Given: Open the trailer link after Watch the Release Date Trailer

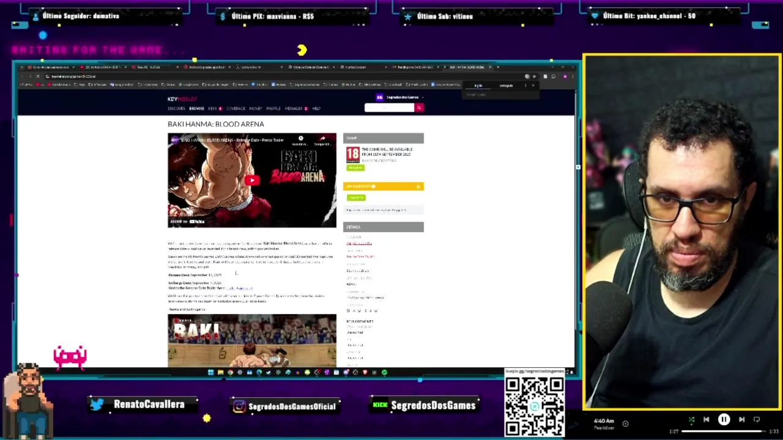Looking at the screenshot, I should pos(239,288).
